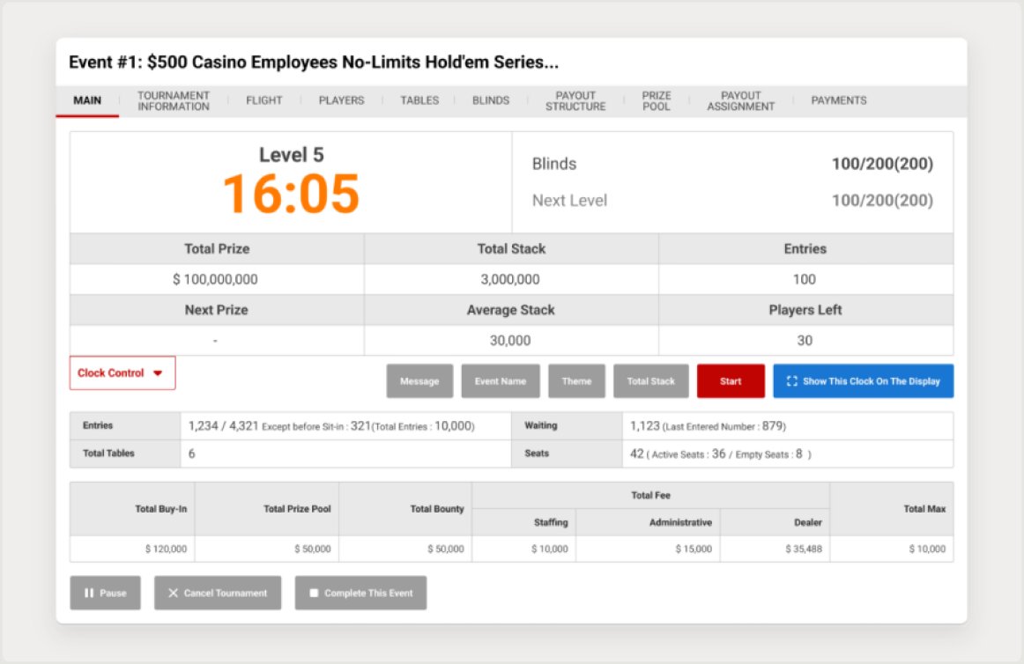
Task: Click the Level 5 heading
Action: click(x=292, y=155)
